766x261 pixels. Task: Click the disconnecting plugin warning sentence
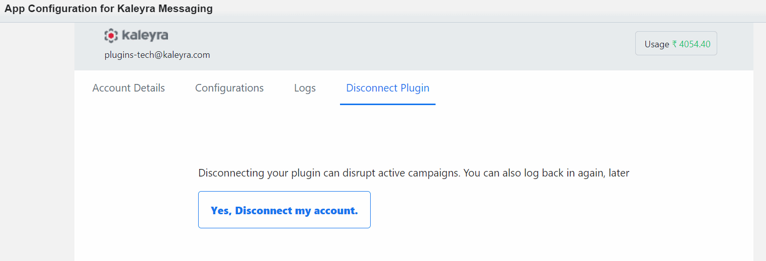pos(414,173)
